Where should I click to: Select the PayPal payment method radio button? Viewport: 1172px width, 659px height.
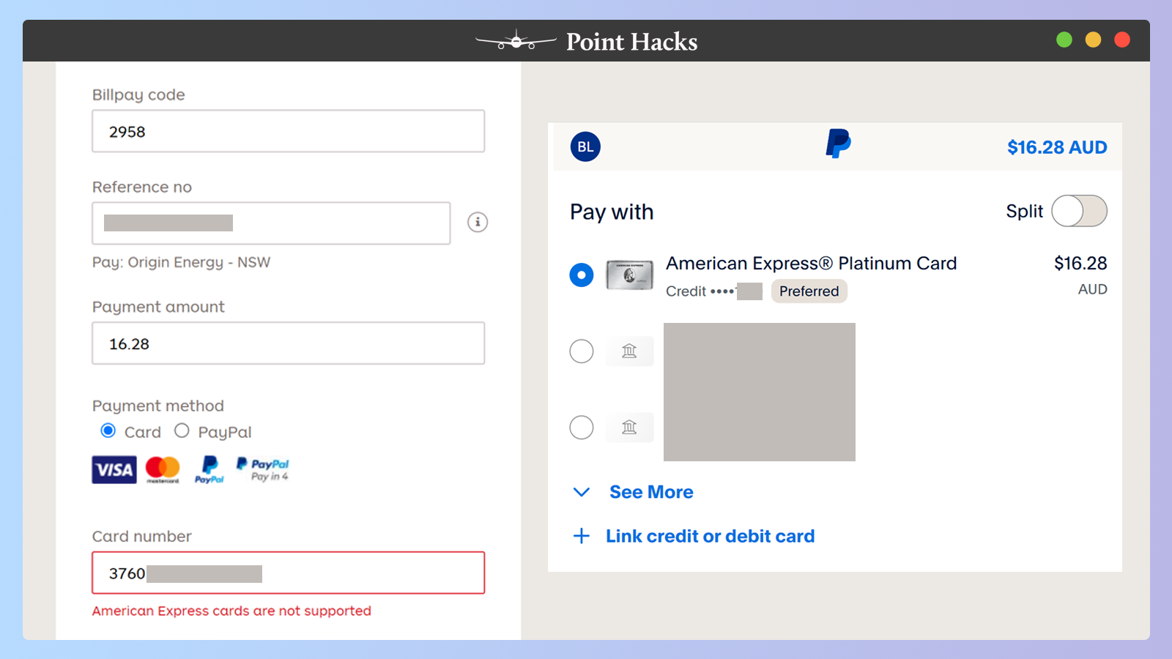182,431
